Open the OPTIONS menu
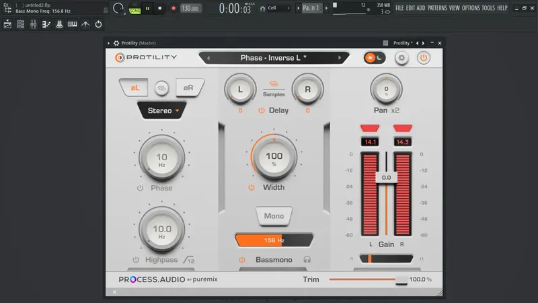 point(471,8)
